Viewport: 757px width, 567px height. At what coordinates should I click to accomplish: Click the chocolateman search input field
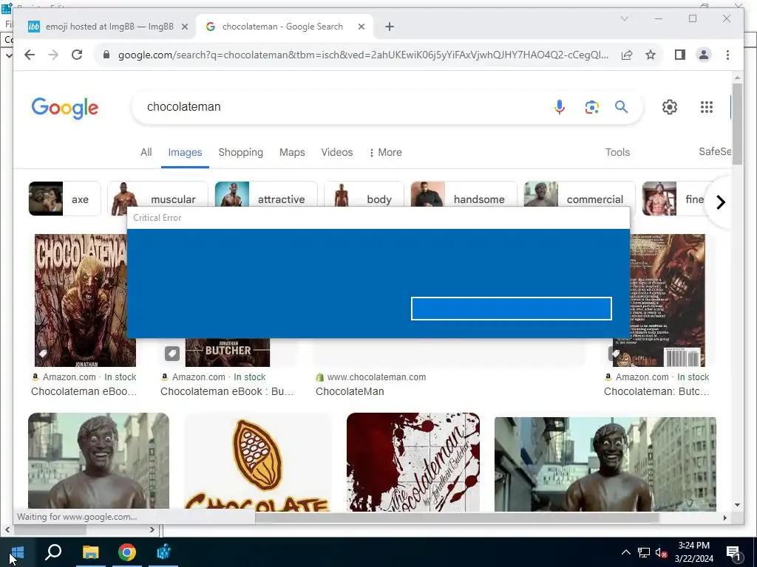pyautogui.click(x=338, y=106)
